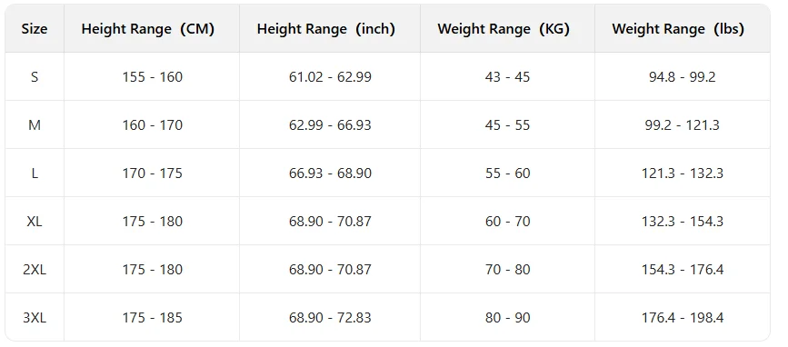Click the M size cell
Viewport: 788px width, 347px height.
35,125
